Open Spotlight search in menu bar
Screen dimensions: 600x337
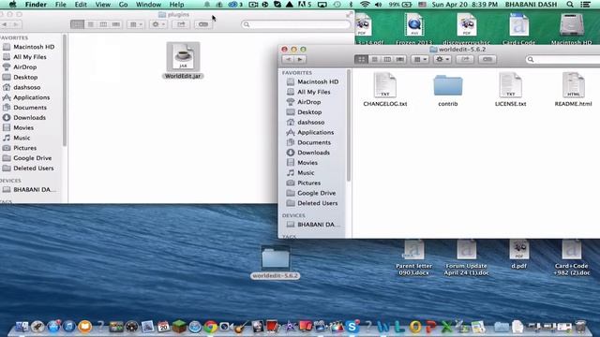click(x=570, y=5)
